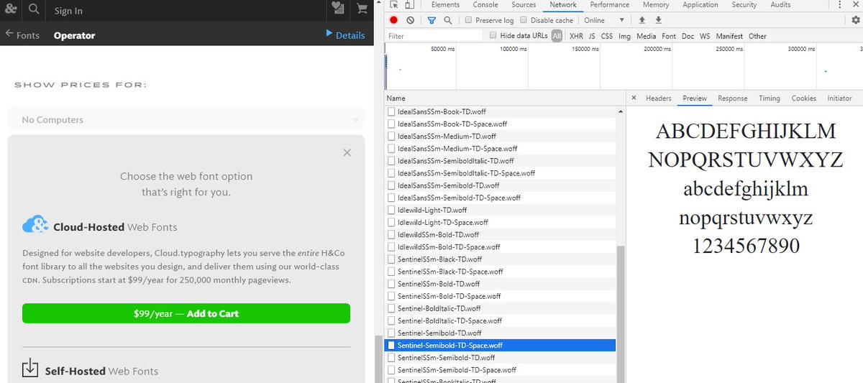The width and height of the screenshot is (863, 383).
Task: Filter requests by JS type
Action: (x=592, y=36)
